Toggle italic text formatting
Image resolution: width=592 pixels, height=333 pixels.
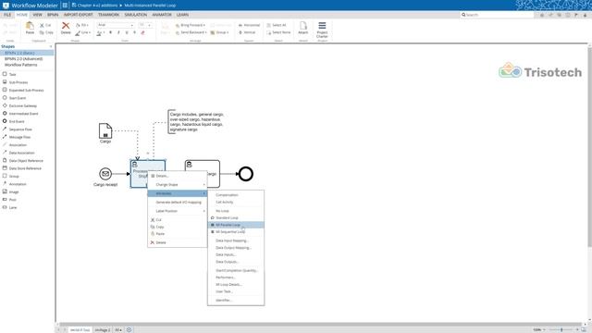(118, 32)
